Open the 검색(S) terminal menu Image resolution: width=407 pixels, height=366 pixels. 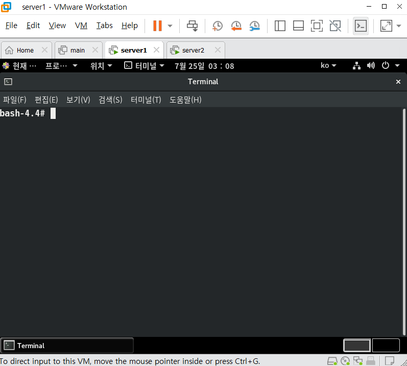coord(110,100)
